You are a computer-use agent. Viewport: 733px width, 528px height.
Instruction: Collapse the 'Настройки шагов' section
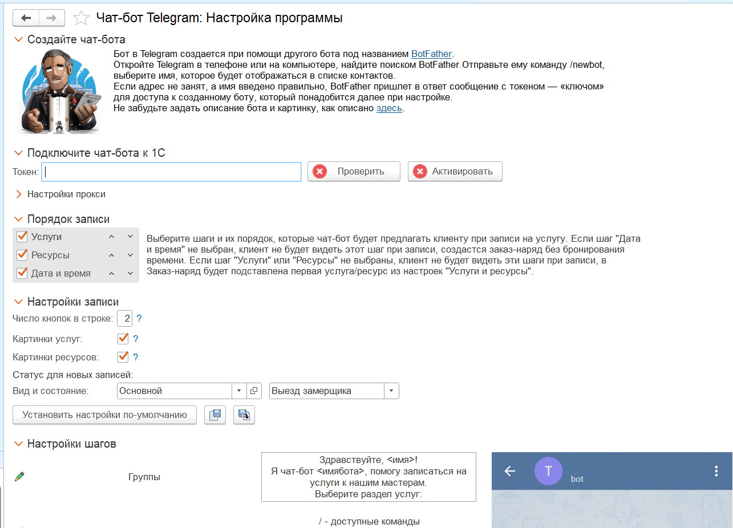19,444
